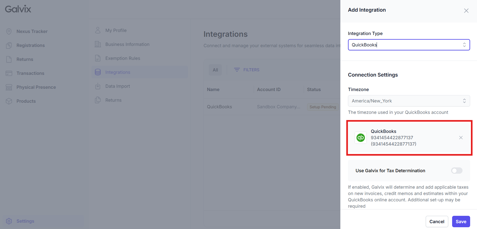Click the Integration Type QuickBooks input field

(x=409, y=45)
